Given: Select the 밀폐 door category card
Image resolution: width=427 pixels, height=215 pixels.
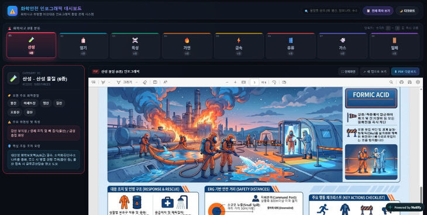Looking at the screenshot, I should coord(394,46).
